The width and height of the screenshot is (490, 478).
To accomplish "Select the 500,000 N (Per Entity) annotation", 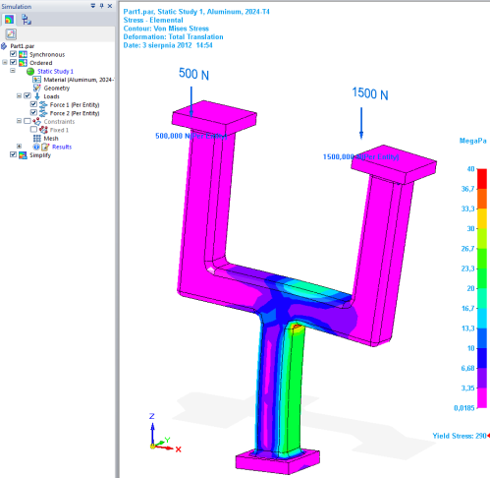I will tap(191, 136).
